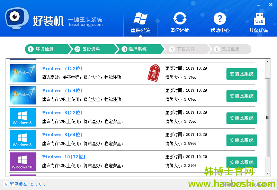Install Windows 8 64位 with 安装此系统
277x190 pixels.
tap(241, 140)
